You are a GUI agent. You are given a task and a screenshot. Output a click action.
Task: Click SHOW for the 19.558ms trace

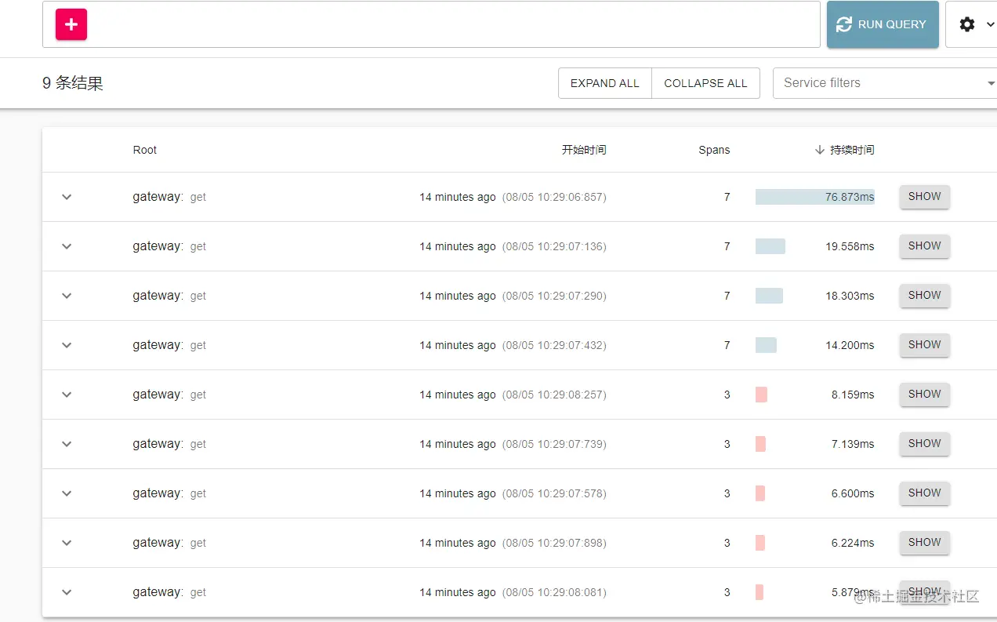click(x=925, y=246)
